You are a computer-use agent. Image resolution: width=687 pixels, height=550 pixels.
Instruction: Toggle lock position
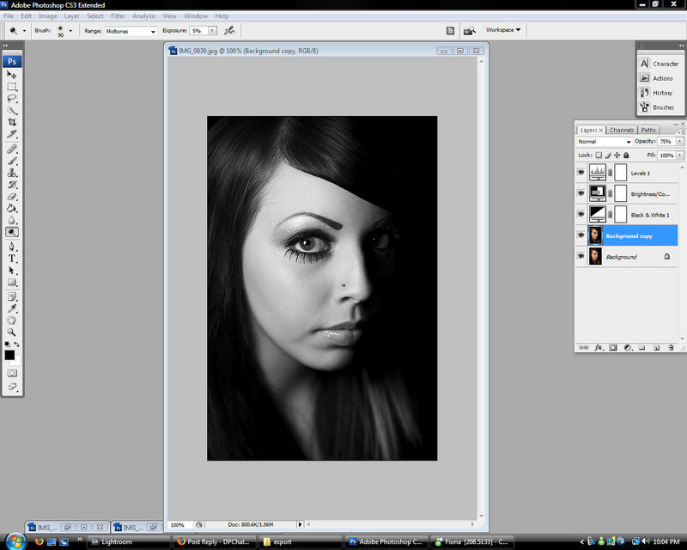coord(617,155)
